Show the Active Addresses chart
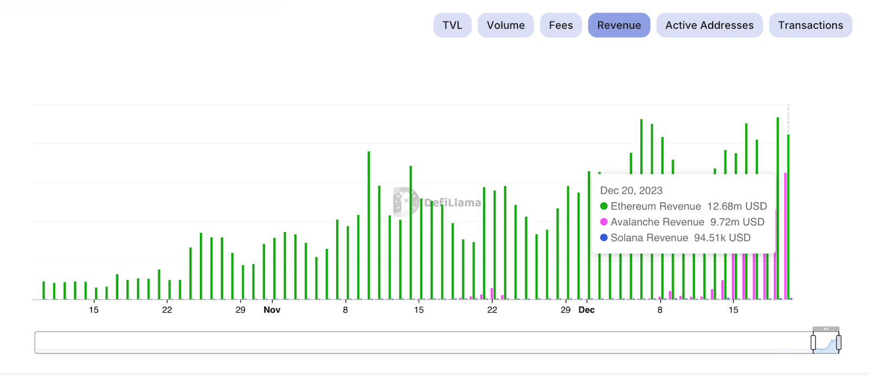The height and width of the screenshot is (376, 869). click(x=709, y=26)
